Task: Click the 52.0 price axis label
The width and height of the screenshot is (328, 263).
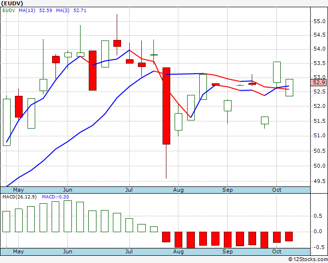Action: (x=319, y=106)
